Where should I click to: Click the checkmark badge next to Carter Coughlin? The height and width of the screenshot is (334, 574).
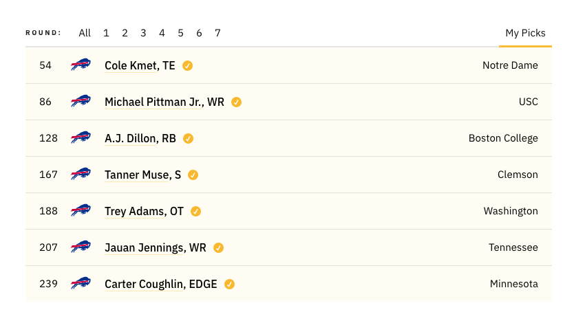(229, 285)
